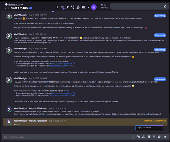Open the book snippets icon in message bar

click(149, 137)
